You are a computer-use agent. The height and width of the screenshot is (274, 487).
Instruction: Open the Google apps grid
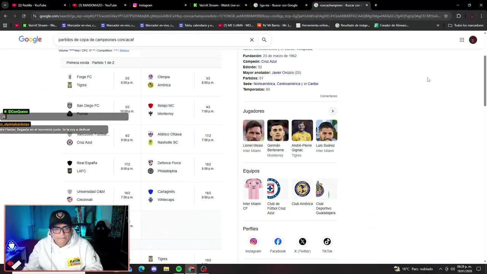coord(462,40)
